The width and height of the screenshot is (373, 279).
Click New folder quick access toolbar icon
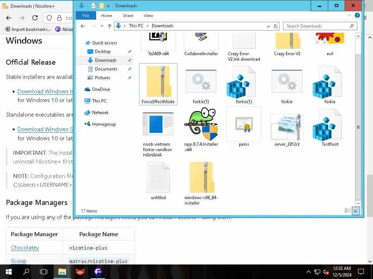point(102,6)
